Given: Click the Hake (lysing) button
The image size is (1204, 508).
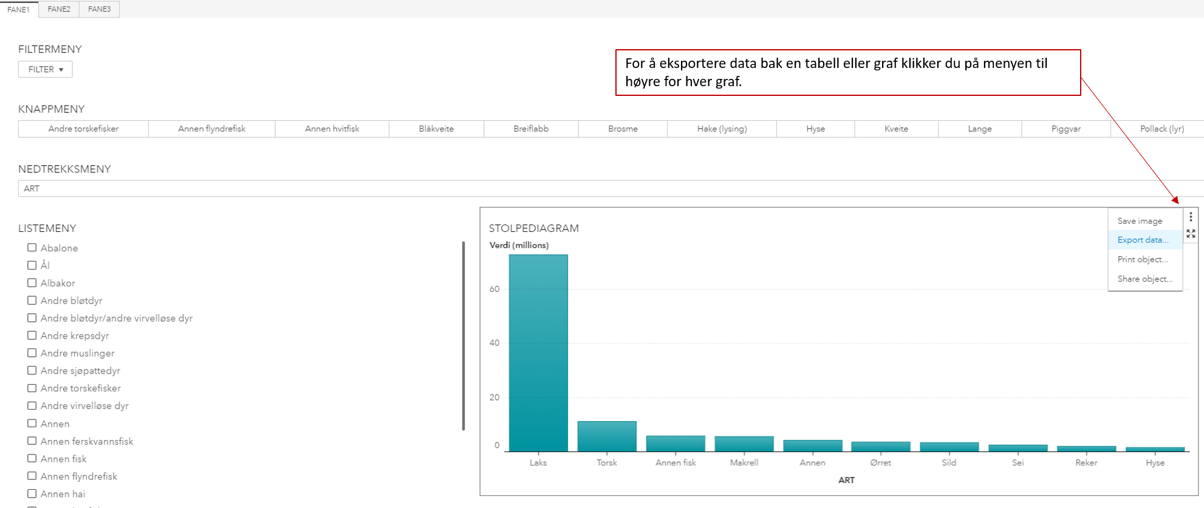Looking at the screenshot, I should click(x=722, y=129).
